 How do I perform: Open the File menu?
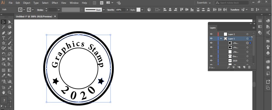(x=10, y=3)
